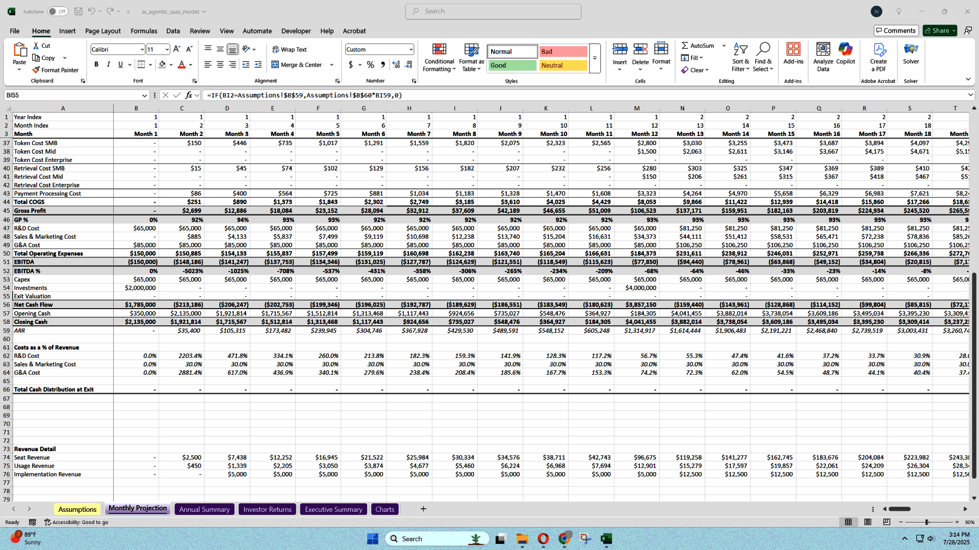Click the Delete cells icon
The width and height of the screenshot is (979, 550).
(x=640, y=49)
